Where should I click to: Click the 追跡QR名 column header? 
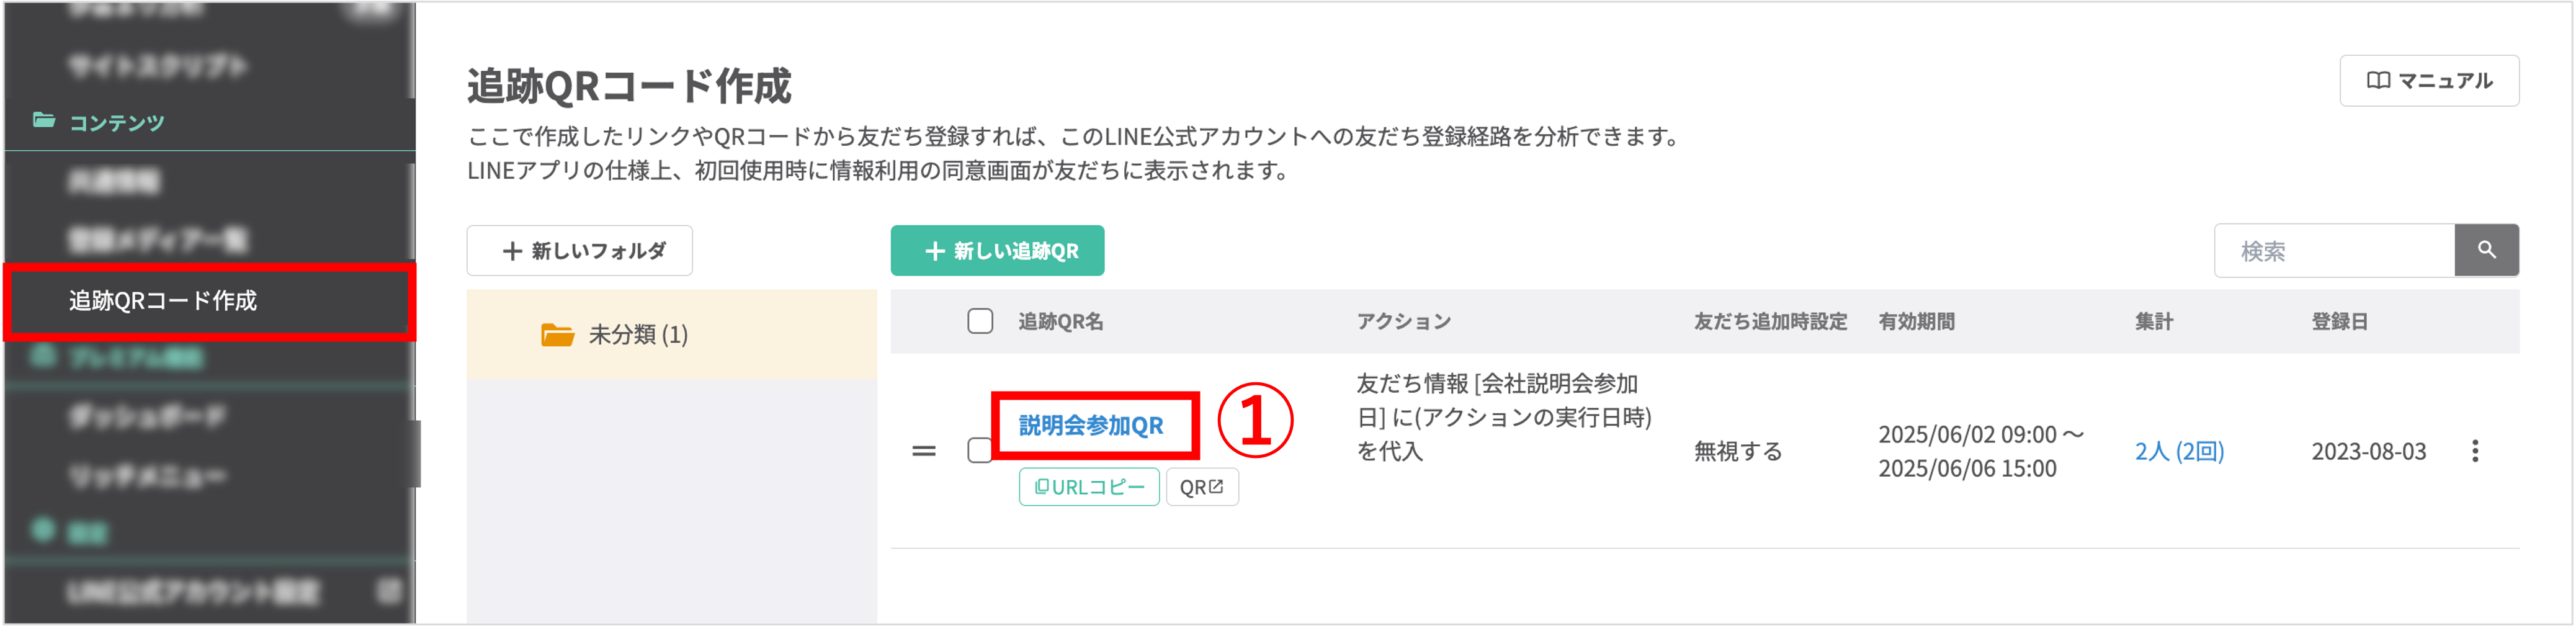pos(1060,321)
